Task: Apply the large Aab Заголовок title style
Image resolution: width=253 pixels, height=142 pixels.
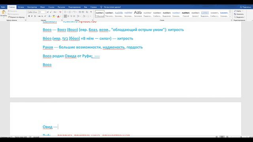Action: (138, 14)
